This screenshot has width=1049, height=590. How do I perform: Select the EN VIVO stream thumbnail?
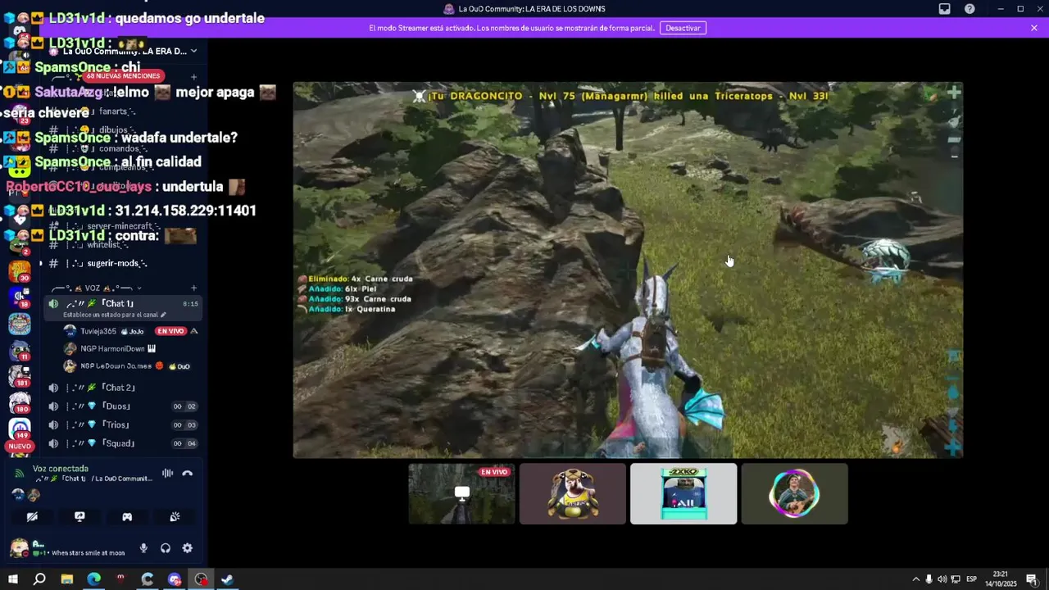coord(462,493)
